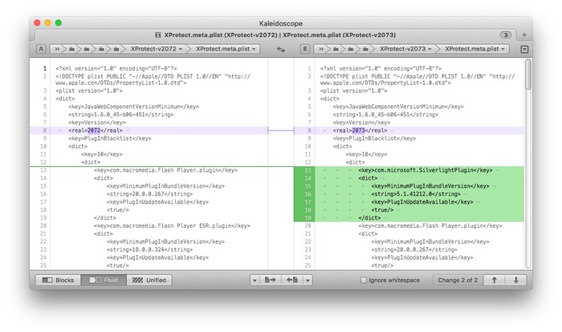The height and width of the screenshot is (332, 562).
Task: Open side A XProtect.meta.plist file dropdown
Action: [x=226, y=49]
